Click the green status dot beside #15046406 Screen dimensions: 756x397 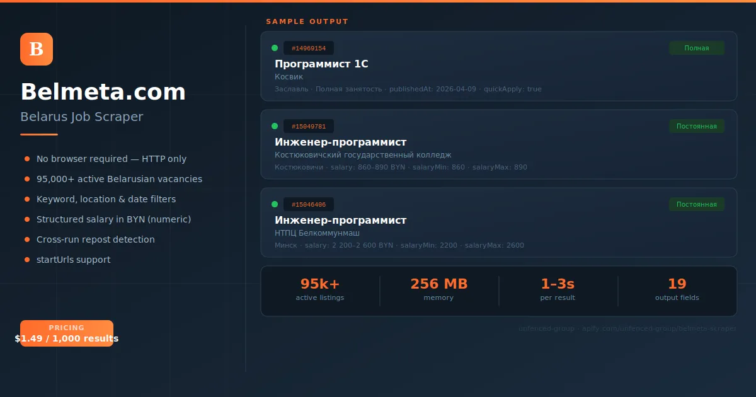pyautogui.click(x=275, y=204)
